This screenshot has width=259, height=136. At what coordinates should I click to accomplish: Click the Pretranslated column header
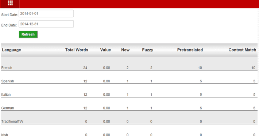(x=190, y=50)
